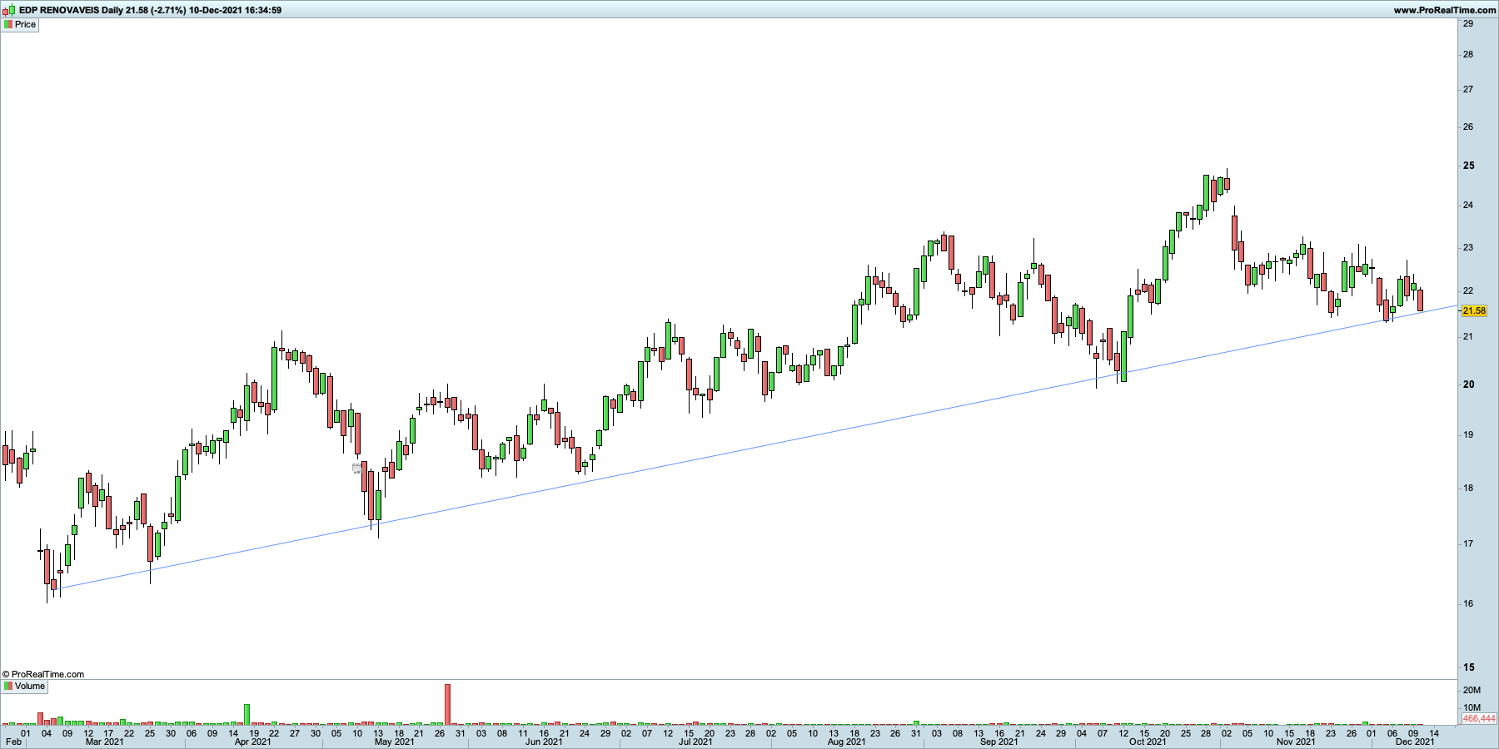Click the Aug 2021 label on the time axis
This screenshot has width=1499, height=749.
[x=847, y=742]
